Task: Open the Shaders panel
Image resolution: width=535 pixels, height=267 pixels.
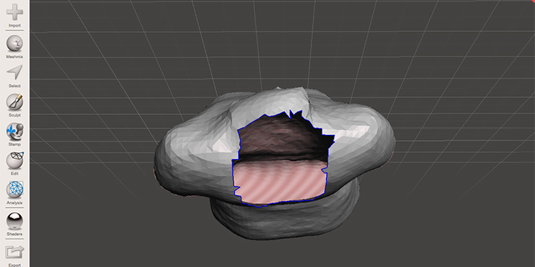Action: [15, 224]
